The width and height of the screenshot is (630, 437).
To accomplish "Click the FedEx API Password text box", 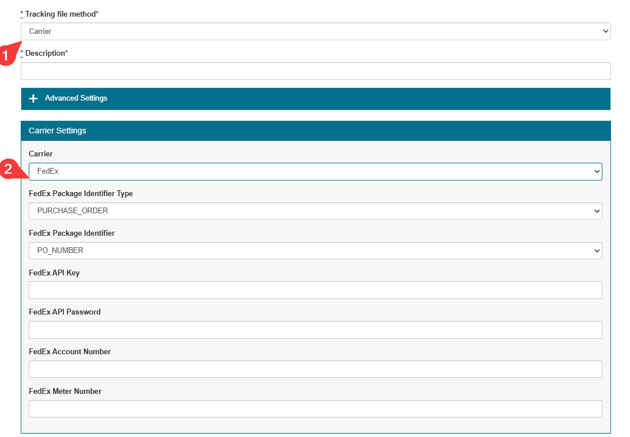I will tap(315, 329).
